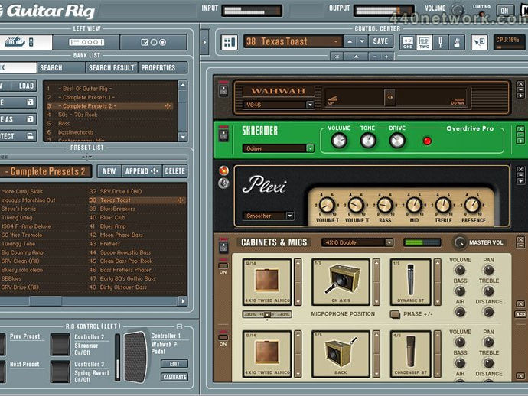528x396 pixels.
Task: Open the 4X10 Double cabinet preset dropdown
Action: click(x=389, y=242)
